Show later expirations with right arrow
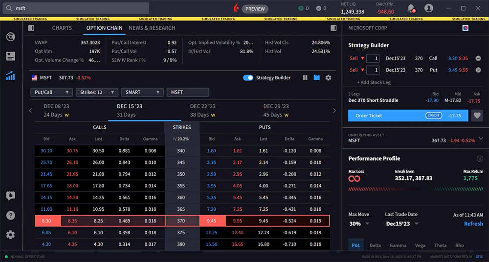This screenshot has width=489, height=262. pos(334,110)
